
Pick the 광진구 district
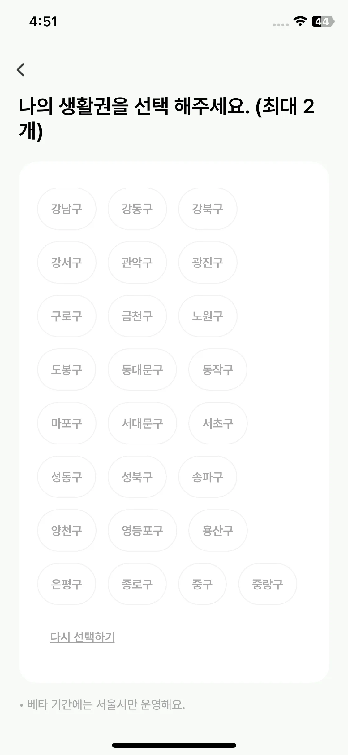click(208, 263)
